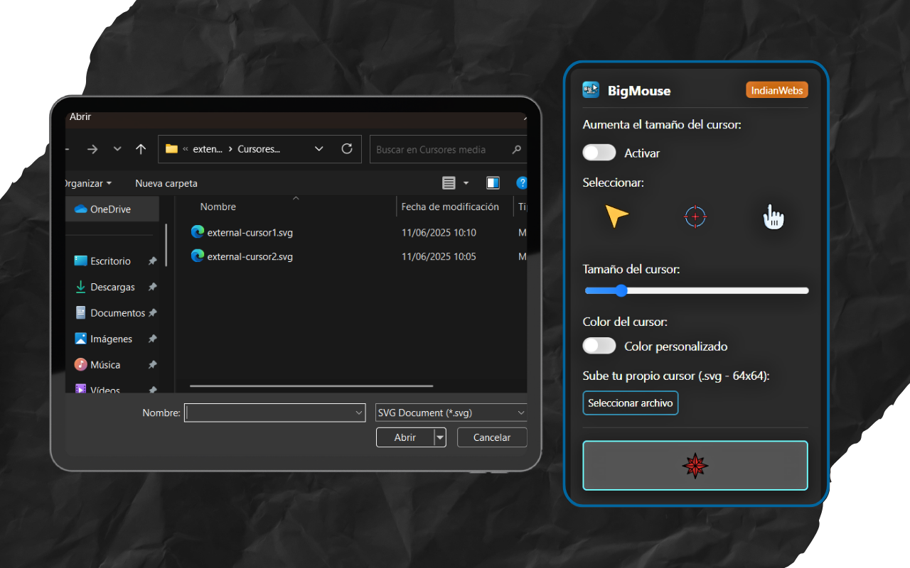Image resolution: width=910 pixels, height=568 pixels.
Task: Expand the Nombre field dropdown arrow
Action: tap(359, 413)
